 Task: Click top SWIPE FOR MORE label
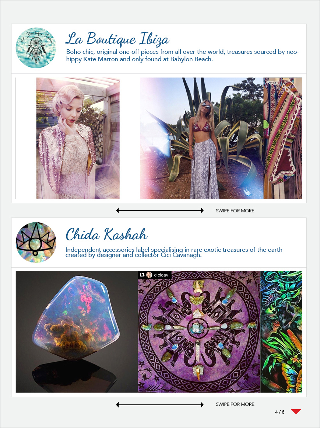235,211
